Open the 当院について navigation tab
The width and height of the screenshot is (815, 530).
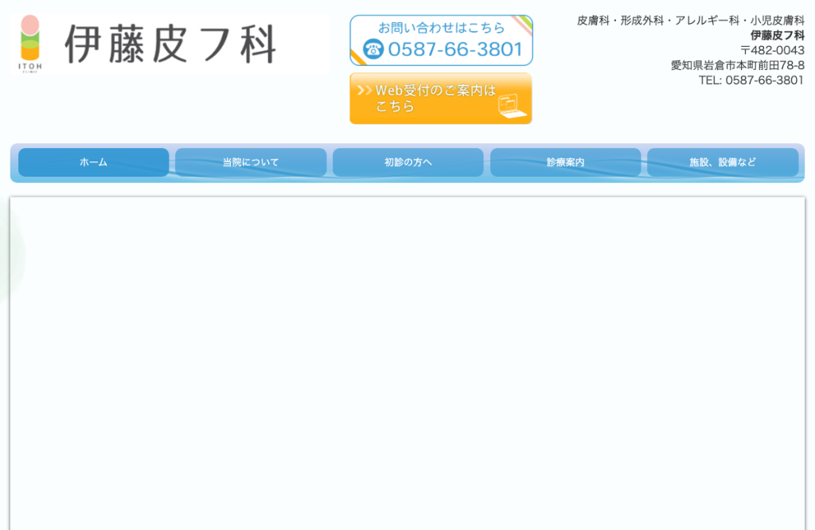tap(251, 162)
